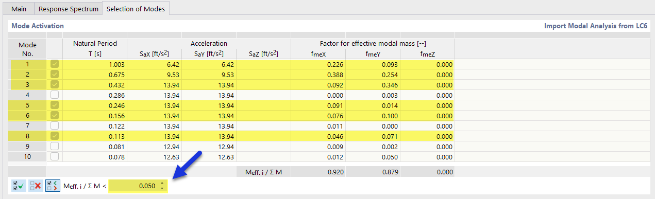Uncheck the checkbox for mode 6
655x199 pixels.
pos(55,115)
